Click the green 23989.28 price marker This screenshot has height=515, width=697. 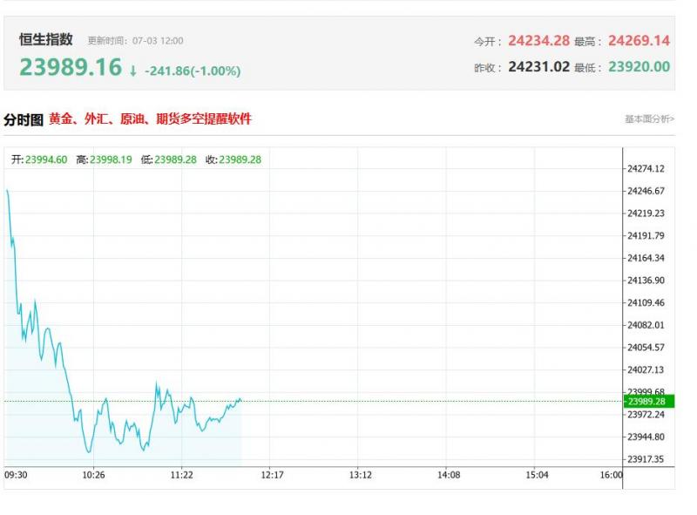(x=649, y=402)
